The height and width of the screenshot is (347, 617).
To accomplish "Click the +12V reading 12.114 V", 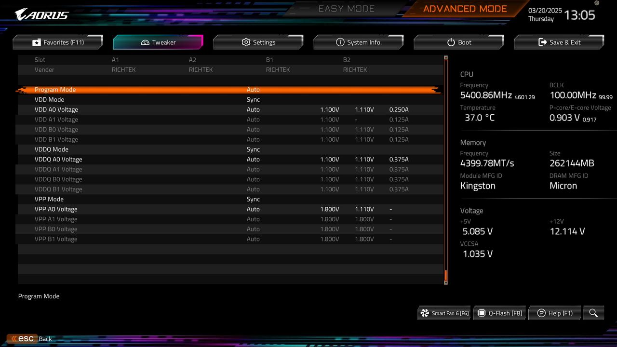I will tap(567, 231).
